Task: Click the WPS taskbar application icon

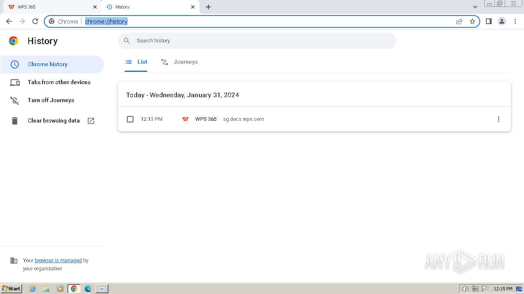Action: pyautogui.click(x=102, y=289)
